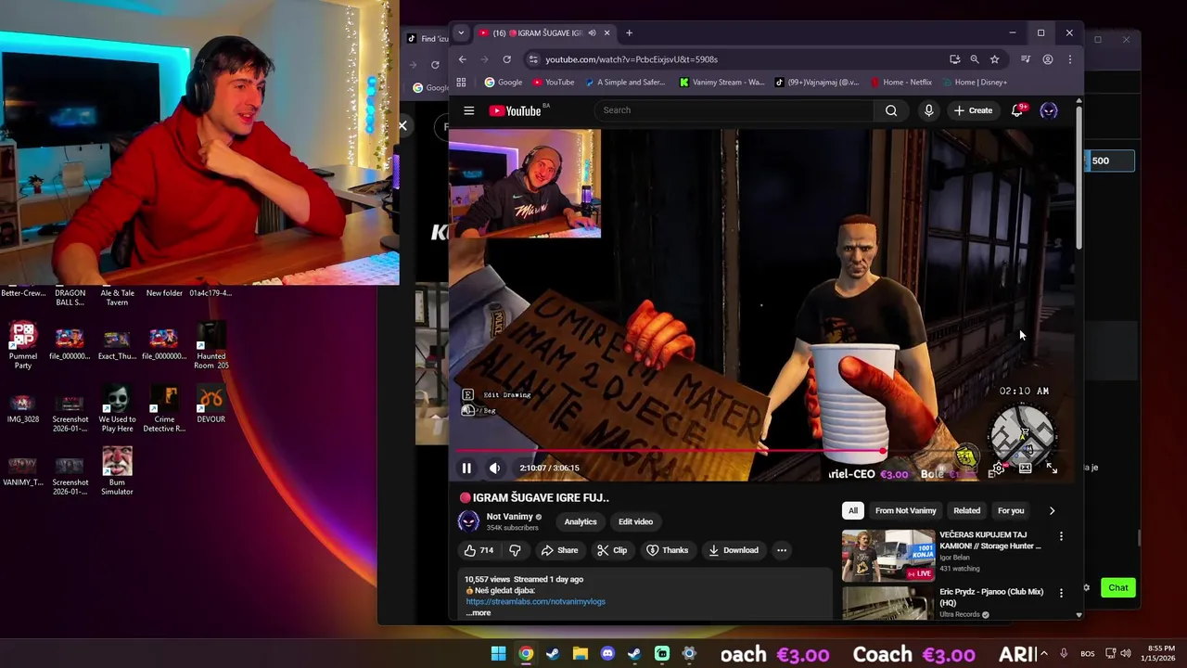Open Not Vanimy channel avatar
The height and width of the screenshot is (668, 1187).
coord(468,520)
